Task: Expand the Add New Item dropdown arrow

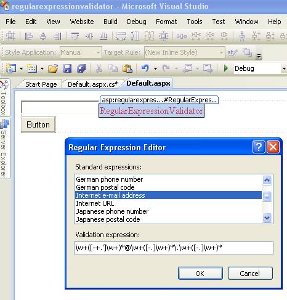Action: [42, 68]
